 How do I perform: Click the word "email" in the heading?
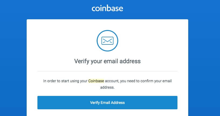click(x=111, y=61)
